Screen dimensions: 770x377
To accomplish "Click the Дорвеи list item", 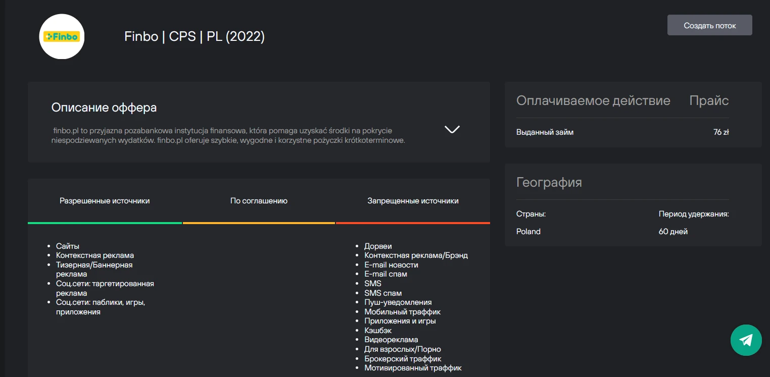I will (x=378, y=246).
